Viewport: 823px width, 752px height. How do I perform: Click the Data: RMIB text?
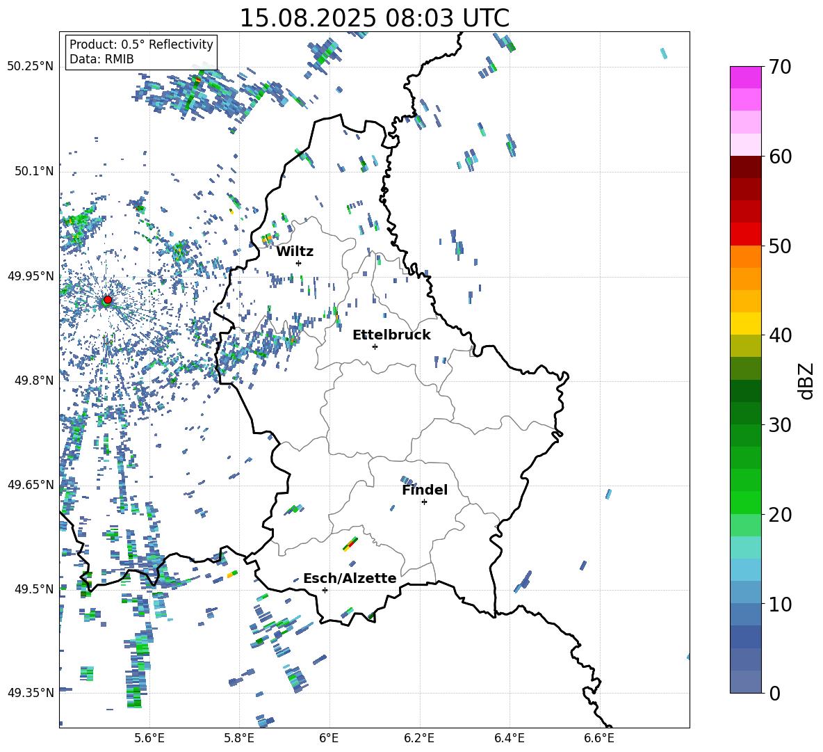click(101, 59)
